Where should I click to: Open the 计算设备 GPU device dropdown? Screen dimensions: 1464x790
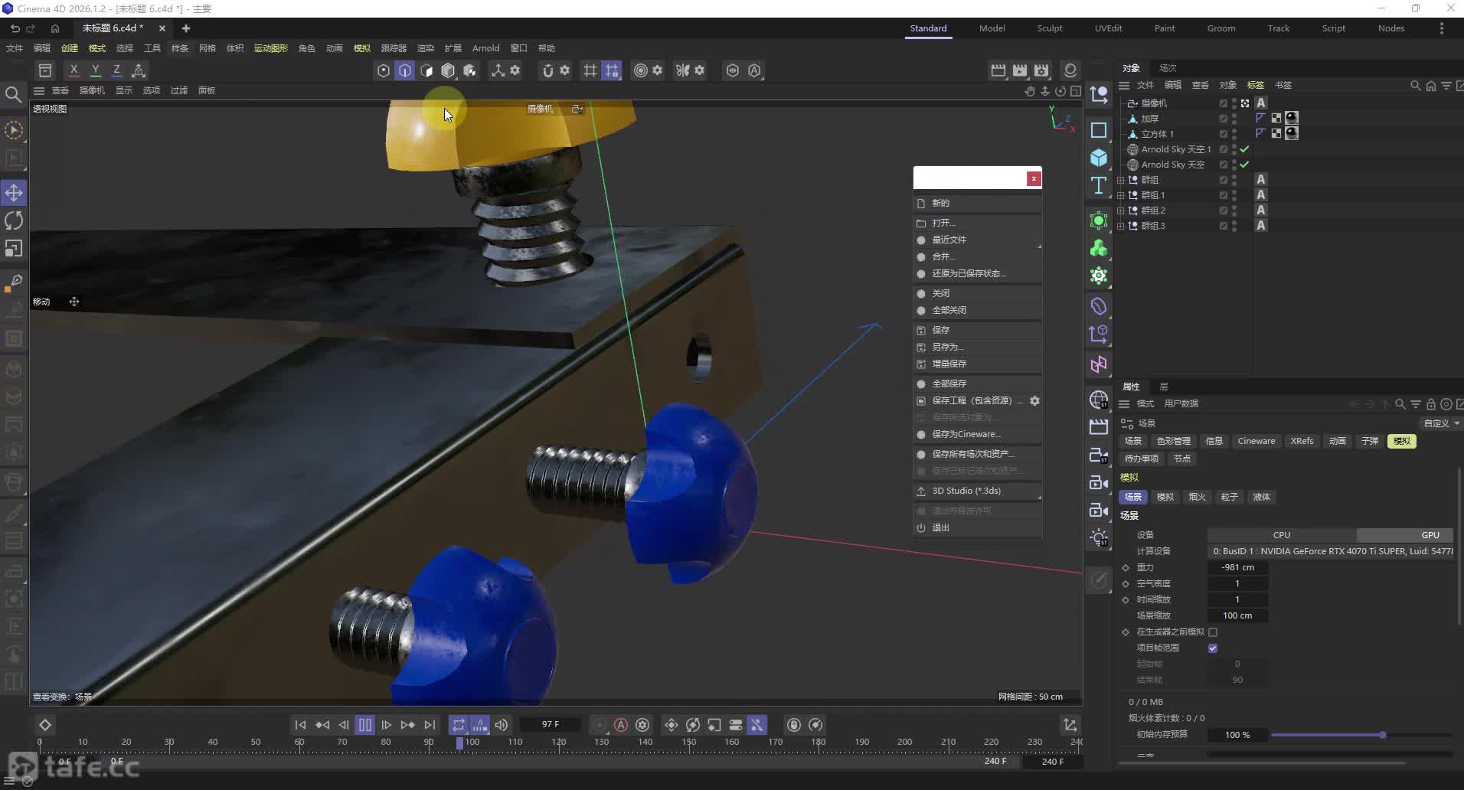(1331, 551)
